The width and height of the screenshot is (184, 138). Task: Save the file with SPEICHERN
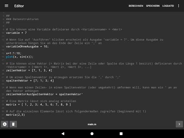[x=153, y=6]
